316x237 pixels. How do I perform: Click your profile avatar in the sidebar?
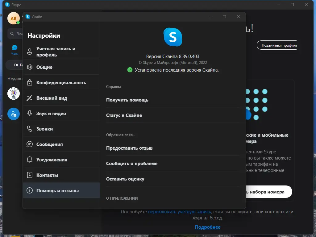click(14, 18)
